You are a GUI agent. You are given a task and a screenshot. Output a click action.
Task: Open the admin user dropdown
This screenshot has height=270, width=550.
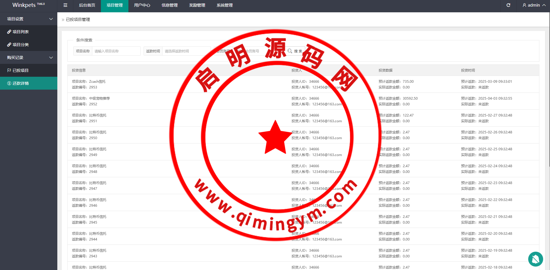pos(534,5)
